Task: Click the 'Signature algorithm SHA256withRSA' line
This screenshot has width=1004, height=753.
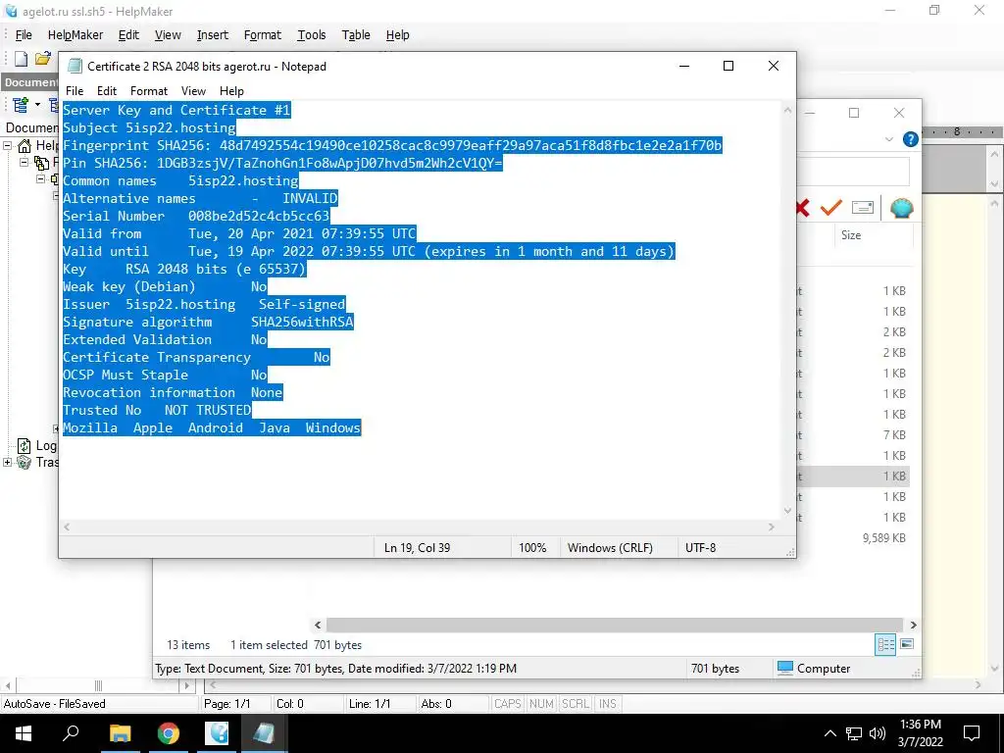Action: tap(208, 322)
